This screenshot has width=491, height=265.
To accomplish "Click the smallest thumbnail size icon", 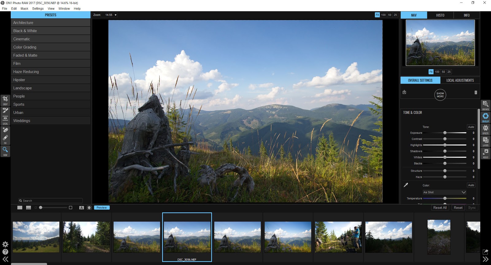I will click(x=36, y=207).
